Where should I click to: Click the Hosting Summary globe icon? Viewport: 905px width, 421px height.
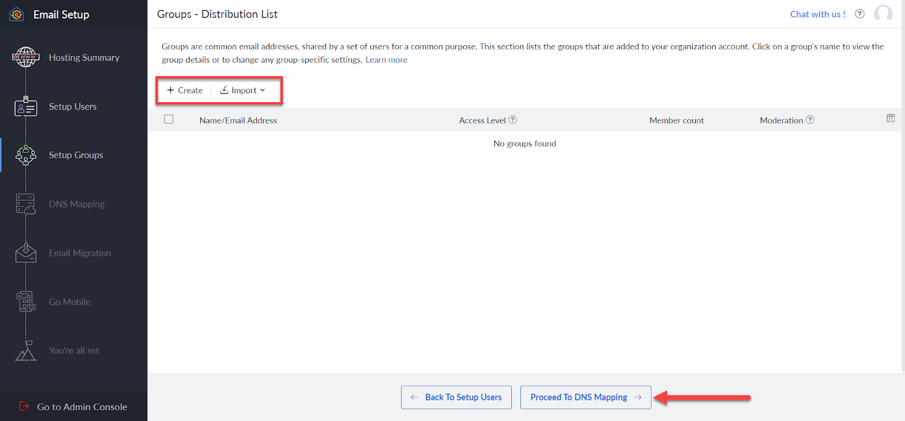click(26, 57)
